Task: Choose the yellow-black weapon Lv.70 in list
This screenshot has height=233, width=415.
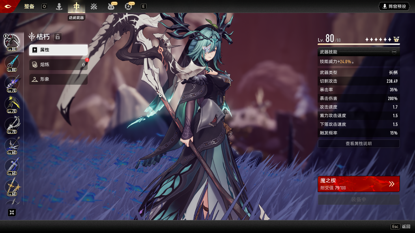Action: tap(12, 104)
